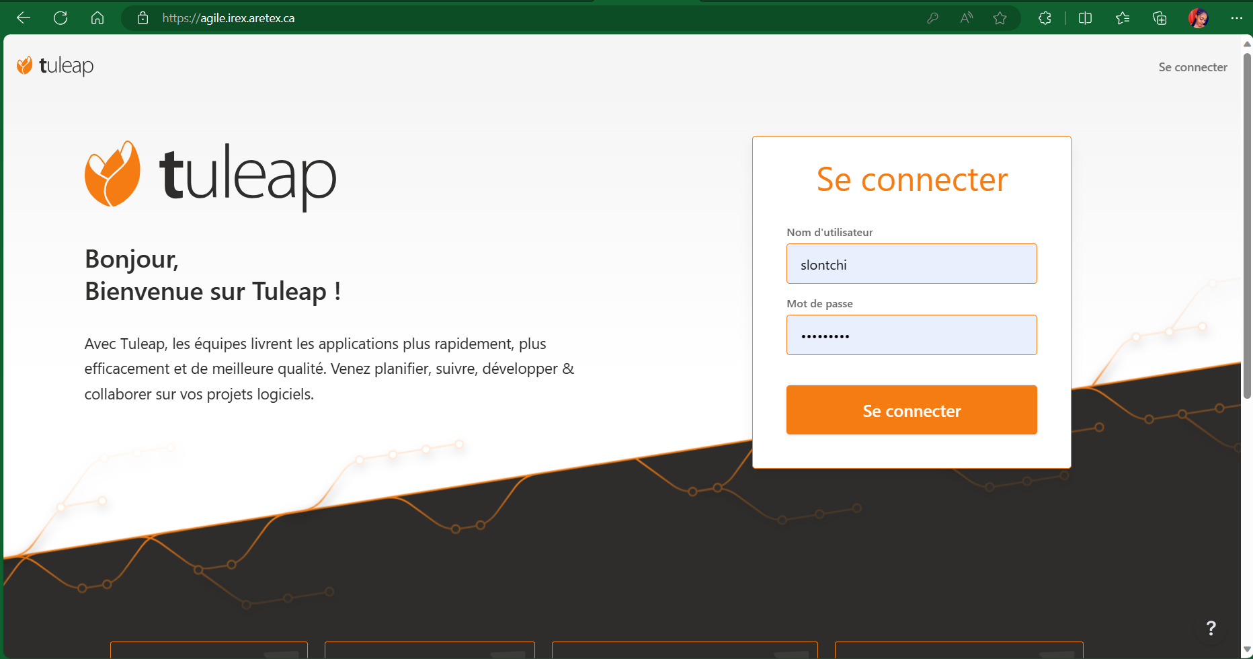The height and width of the screenshot is (659, 1253).
Task: Focus the Mot de passe field
Action: click(912, 335)
